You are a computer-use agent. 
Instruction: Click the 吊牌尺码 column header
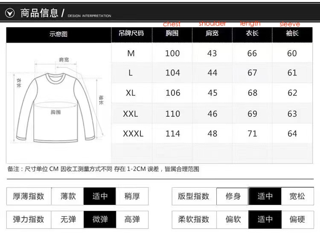[x=131, y=34]
